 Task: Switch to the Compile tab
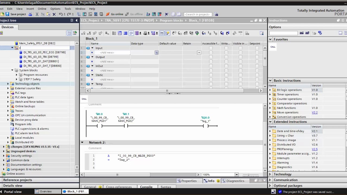point(146,187)
